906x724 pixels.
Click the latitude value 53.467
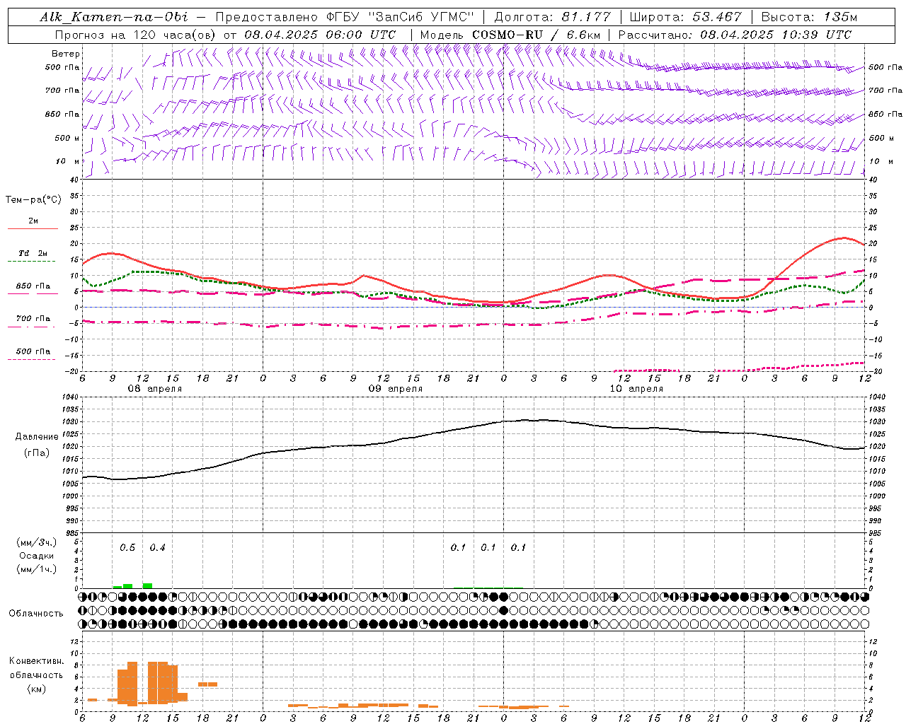point(717,17)
